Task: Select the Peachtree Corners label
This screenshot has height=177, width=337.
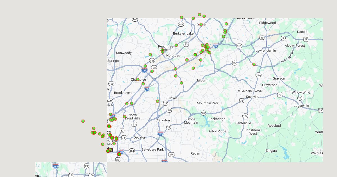Action: (x=166, y=48)
